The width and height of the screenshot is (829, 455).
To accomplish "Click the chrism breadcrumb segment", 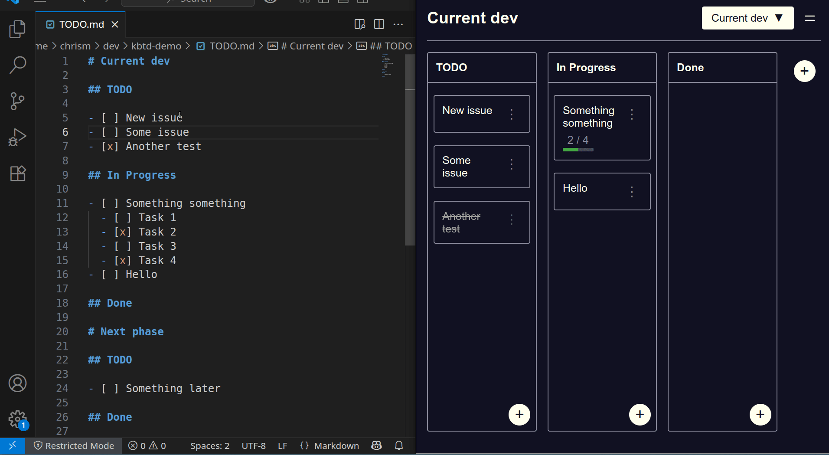I will (75, 46).
